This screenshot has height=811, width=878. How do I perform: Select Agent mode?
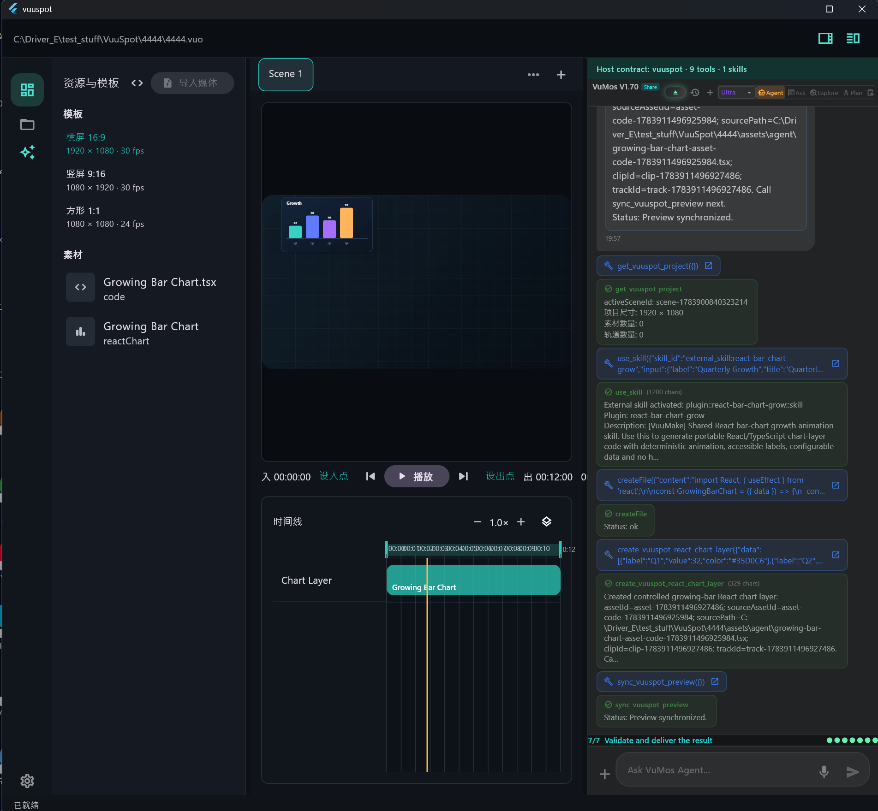770,93
